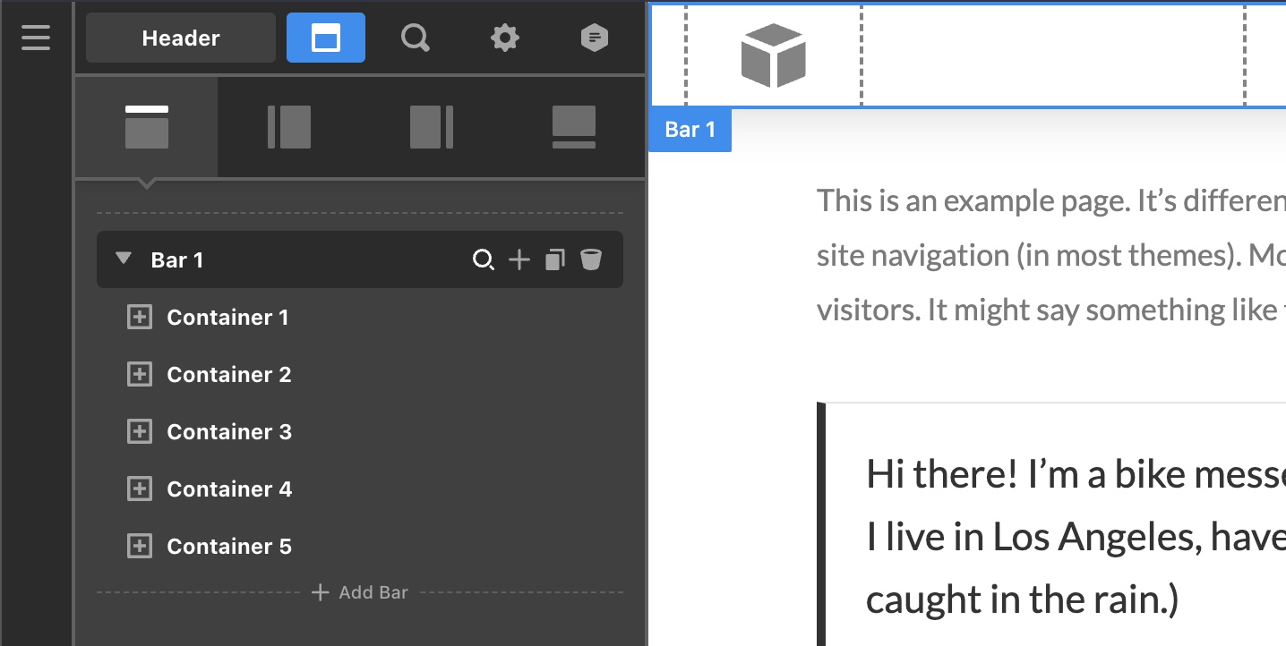Open settings gear icon
1286x646 pixels.
coord(505,38)
